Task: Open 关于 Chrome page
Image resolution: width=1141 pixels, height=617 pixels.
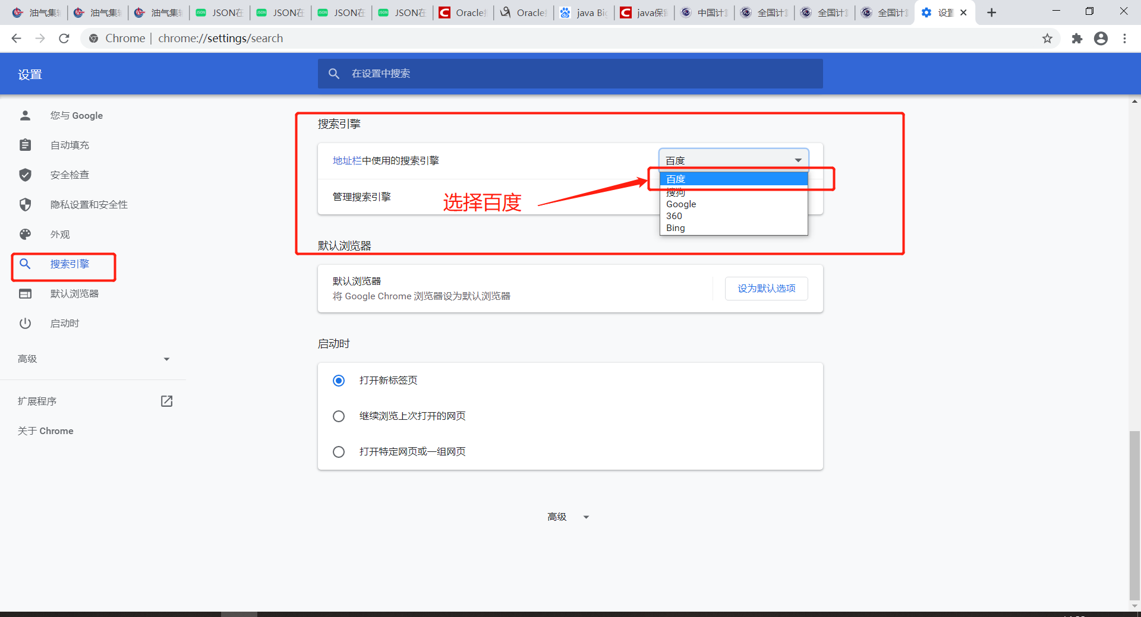Action: (x=46, y=431)
